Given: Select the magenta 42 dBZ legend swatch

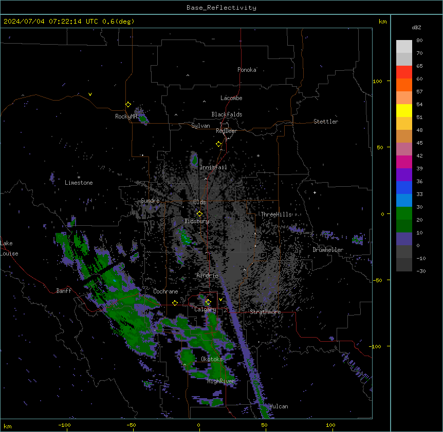Looking at the screenshot, I should 404,162.
